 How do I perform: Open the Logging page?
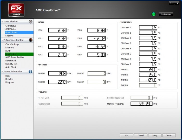coord(9,36)
